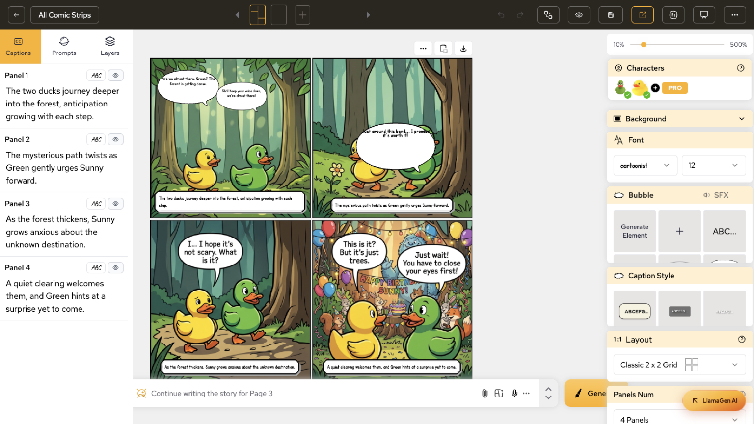Click the undo arrow icon
Image resolution: width=754 pixels, height=424 pixels.
click(x=501, y=15)
